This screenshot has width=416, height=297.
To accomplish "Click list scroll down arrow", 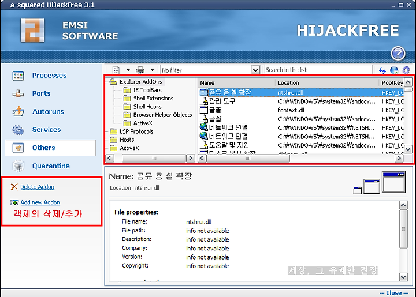I will 408,149.
